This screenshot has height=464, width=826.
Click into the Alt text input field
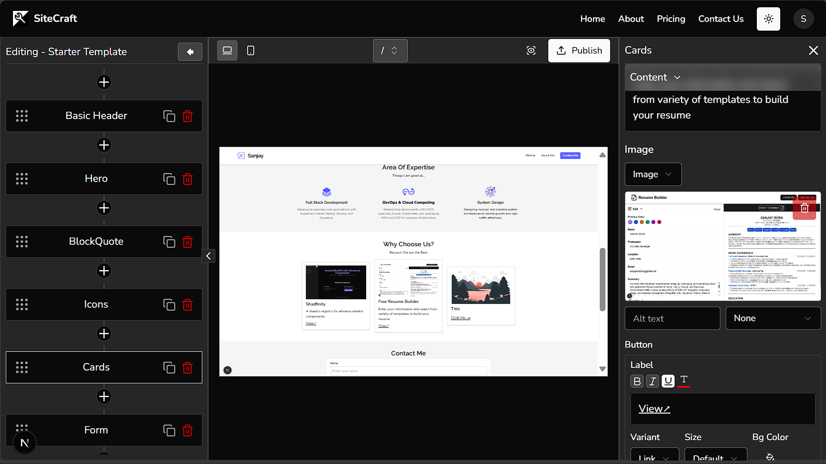click(672, 319)
